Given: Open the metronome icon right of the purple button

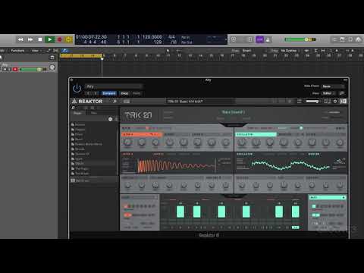Looking at the screenshot, I should [x=268, y=39].
